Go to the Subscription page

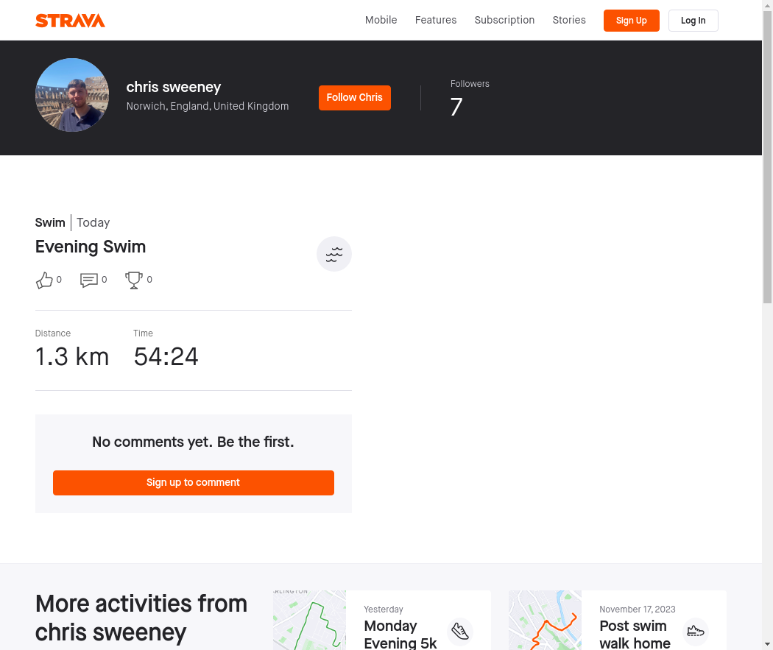click(x=504, y=20)
